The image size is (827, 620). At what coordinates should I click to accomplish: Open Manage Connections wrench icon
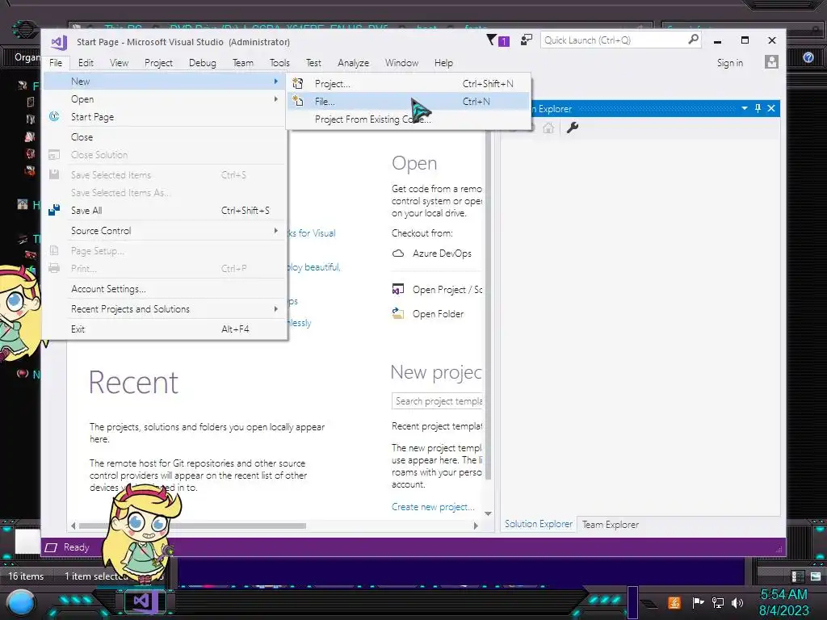(x=573, y=128)
